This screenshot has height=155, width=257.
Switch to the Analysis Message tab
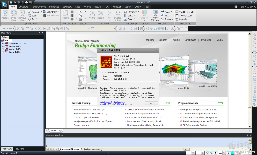pos(92,149)
